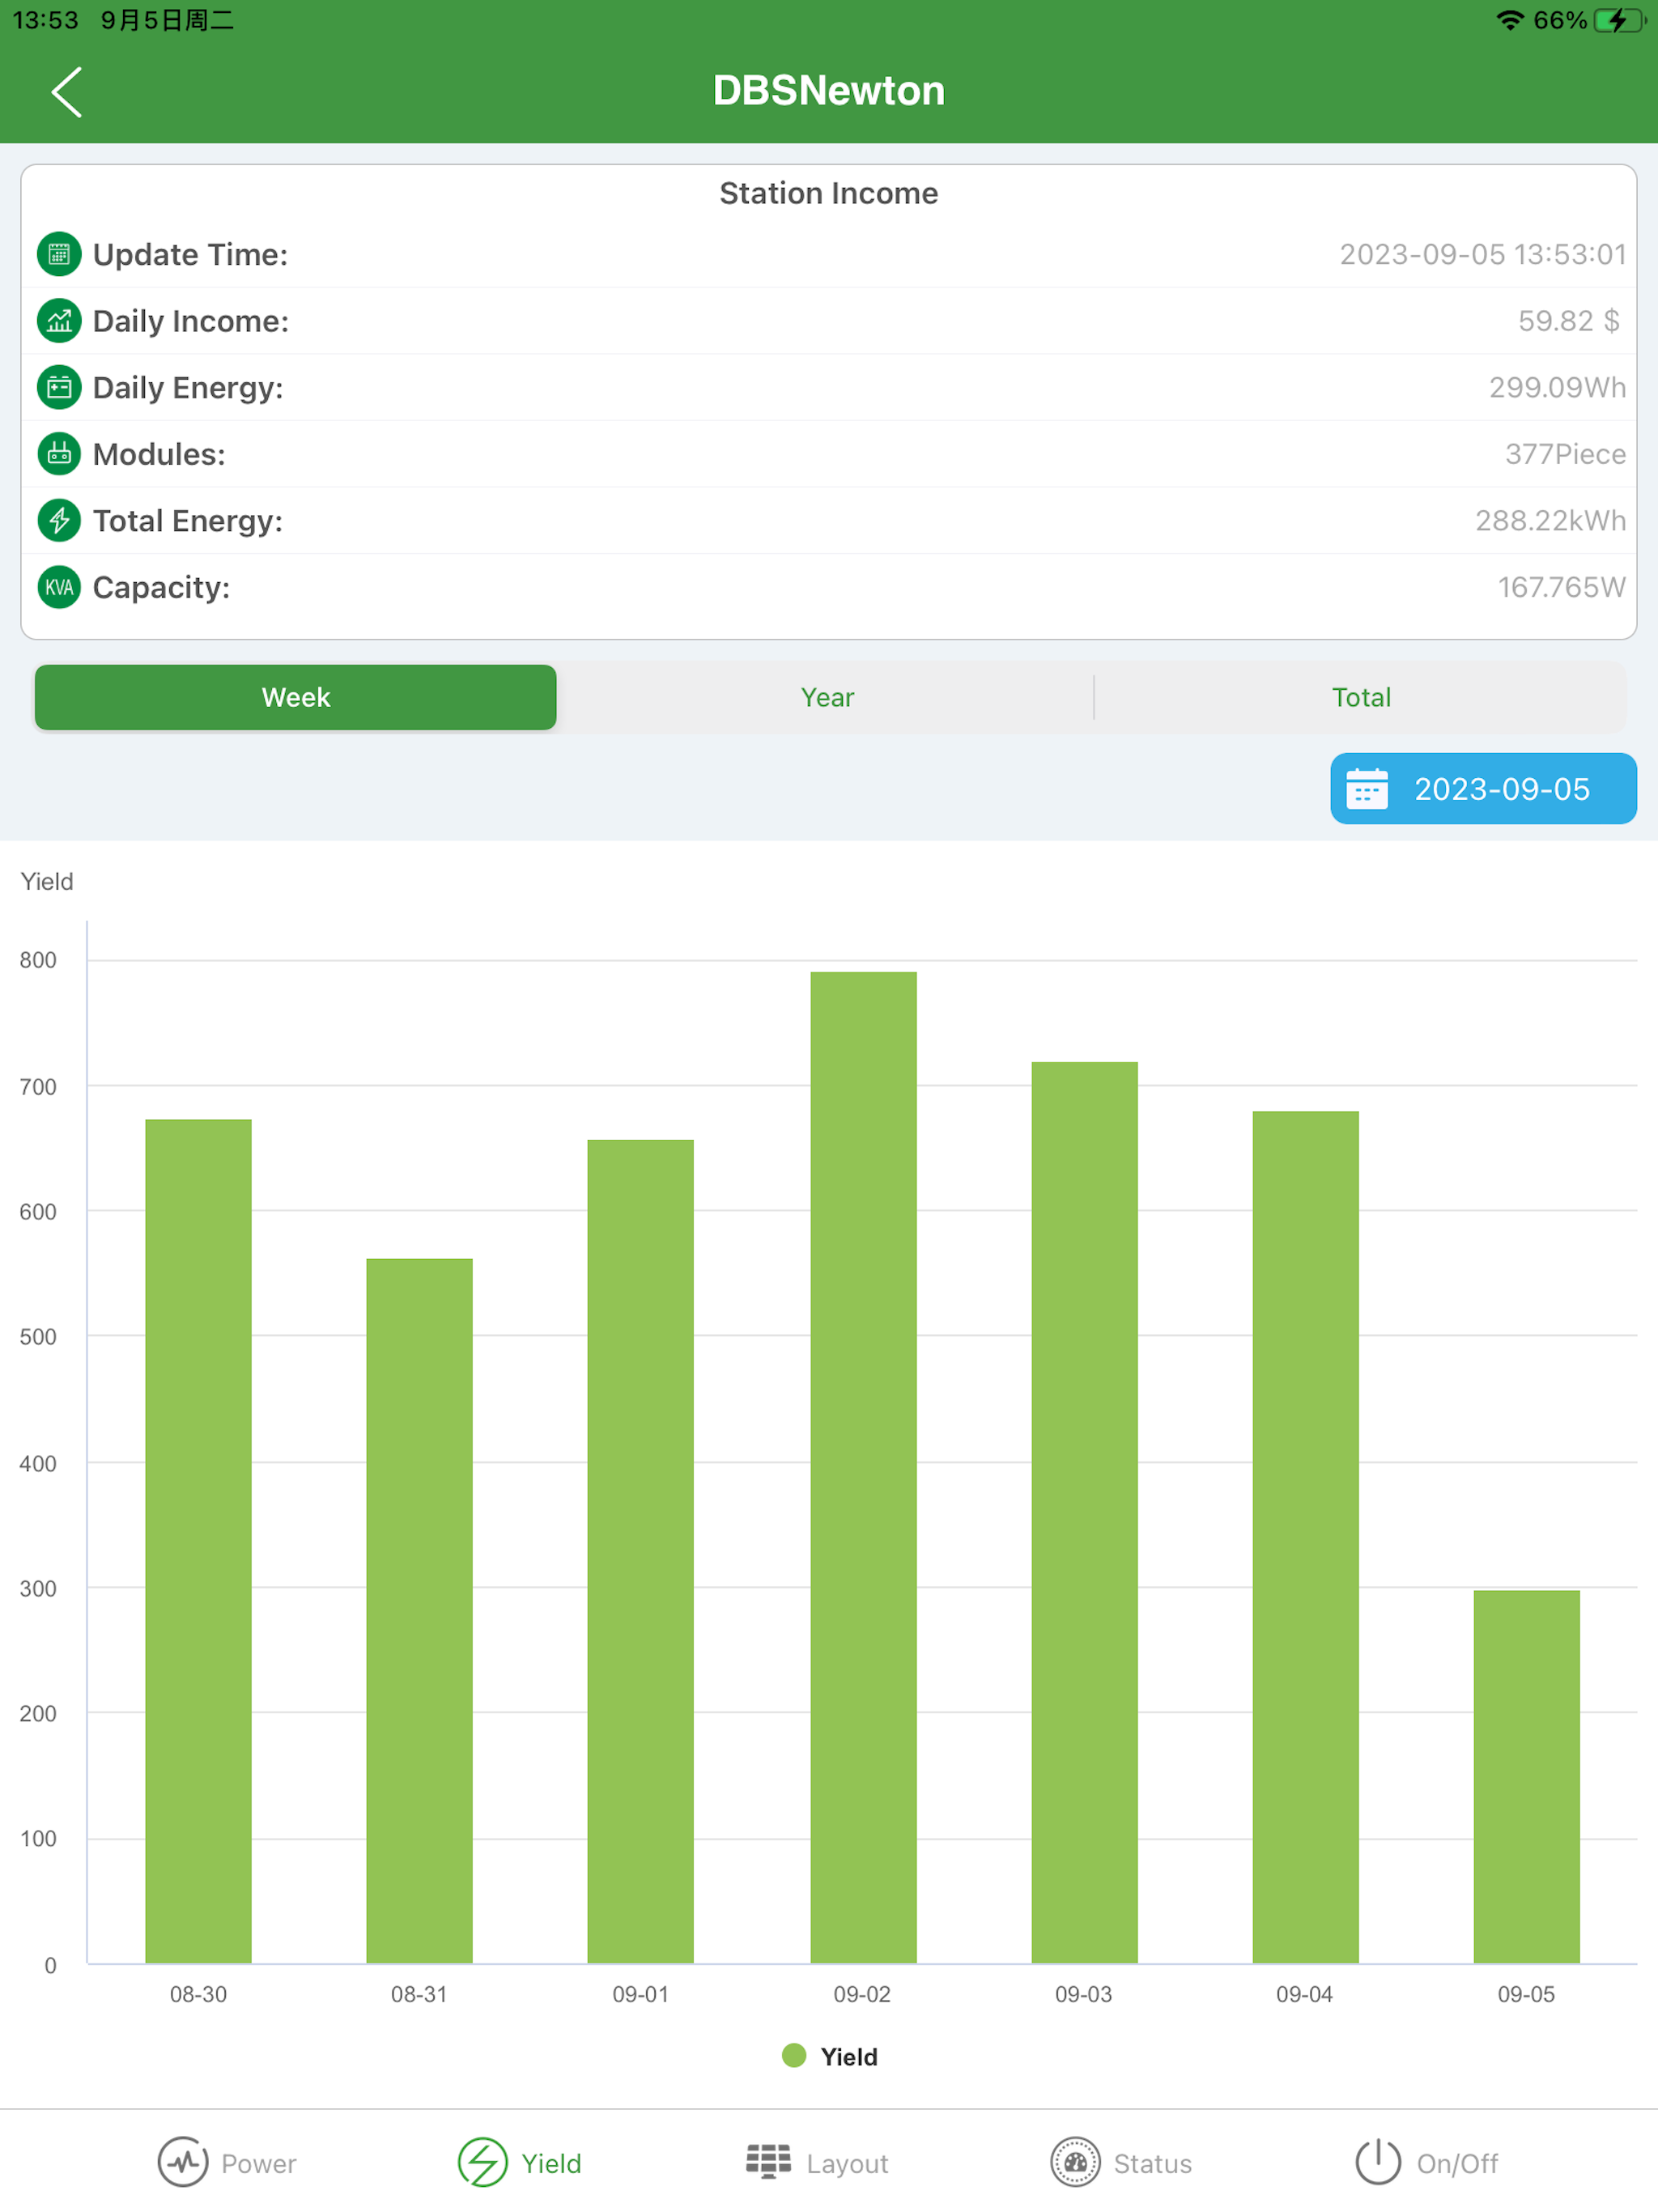Click the 09-02 date axis label

[862, 1994]
